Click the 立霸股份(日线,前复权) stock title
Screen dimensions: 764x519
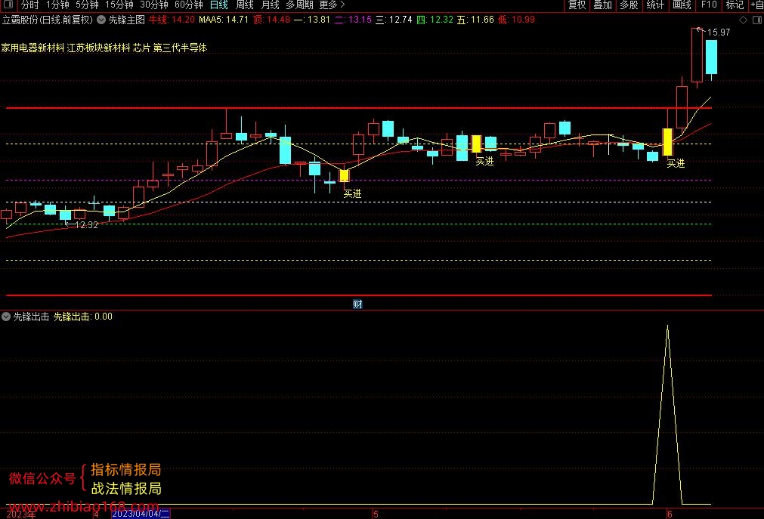(48, 20)
